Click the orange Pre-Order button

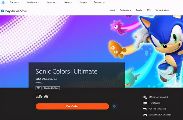(x=72, y=106)
